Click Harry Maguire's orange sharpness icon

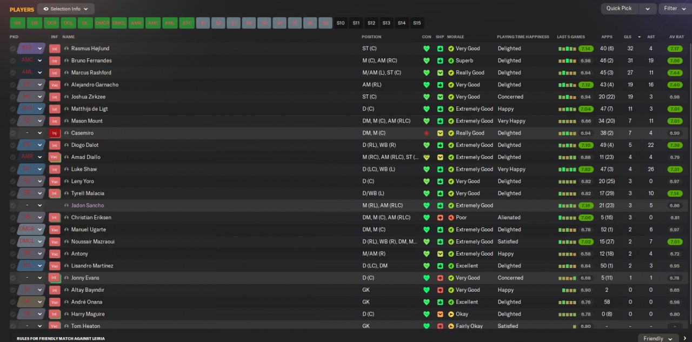tap(440, 314)
